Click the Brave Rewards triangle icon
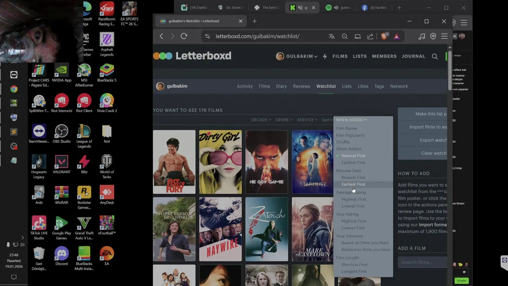This screenshot has height=286, width=508. 396,36
